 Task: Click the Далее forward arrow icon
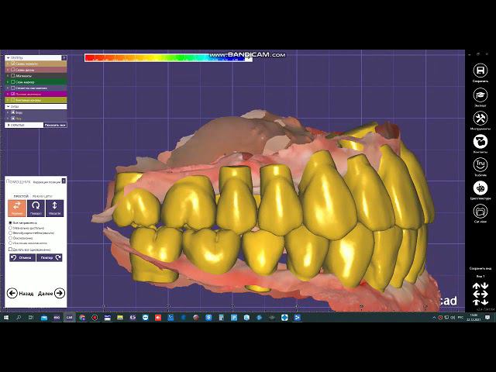click(60, 293)
